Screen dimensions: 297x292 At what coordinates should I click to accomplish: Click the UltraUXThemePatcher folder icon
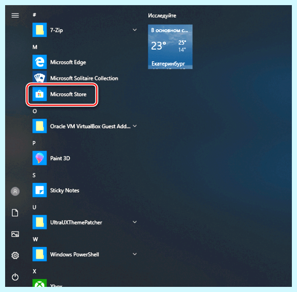tap(39, 222)
